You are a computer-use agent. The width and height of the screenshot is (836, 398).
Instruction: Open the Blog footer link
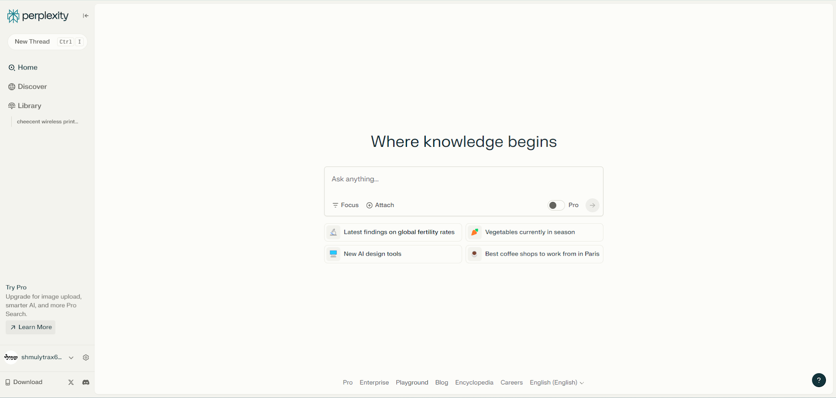point(442,383)
